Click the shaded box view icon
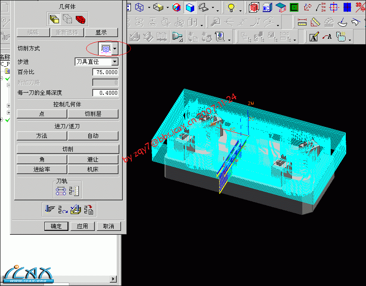Viewport: 366px width, 286px height. pyautogui.click(x=158, y=7)
